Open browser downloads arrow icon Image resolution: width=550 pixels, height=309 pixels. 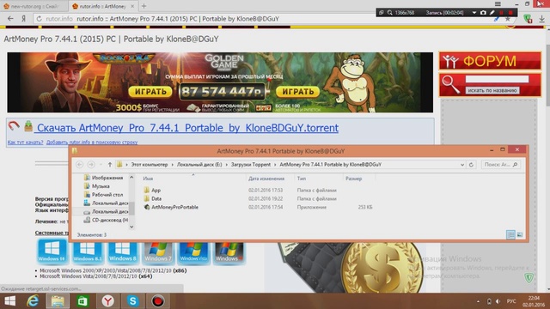[x=542, y=19]
